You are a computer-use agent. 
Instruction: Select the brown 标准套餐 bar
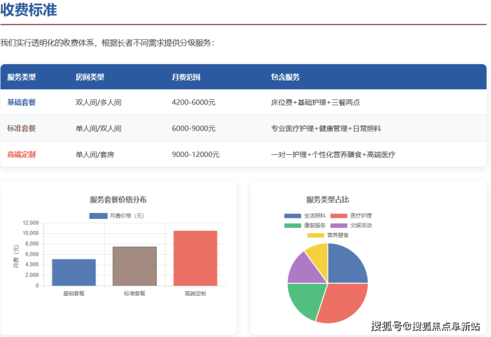(134, 266)
